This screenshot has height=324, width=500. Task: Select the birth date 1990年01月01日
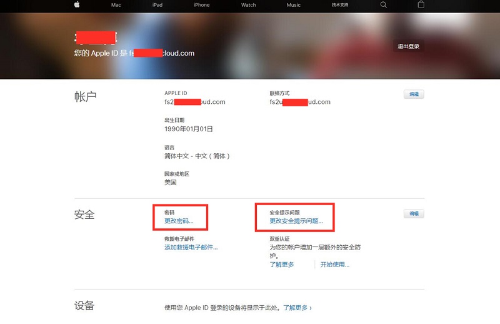[189, 129]
